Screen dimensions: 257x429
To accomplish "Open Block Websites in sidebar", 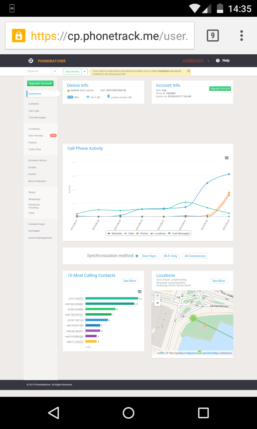I will pos(37,181).
